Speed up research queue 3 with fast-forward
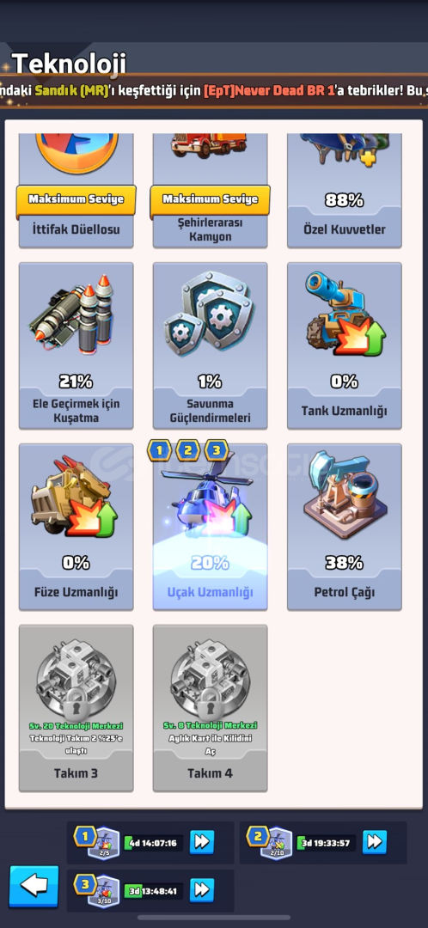This screenshot has width=428, height=928. (x=202, y=889)
